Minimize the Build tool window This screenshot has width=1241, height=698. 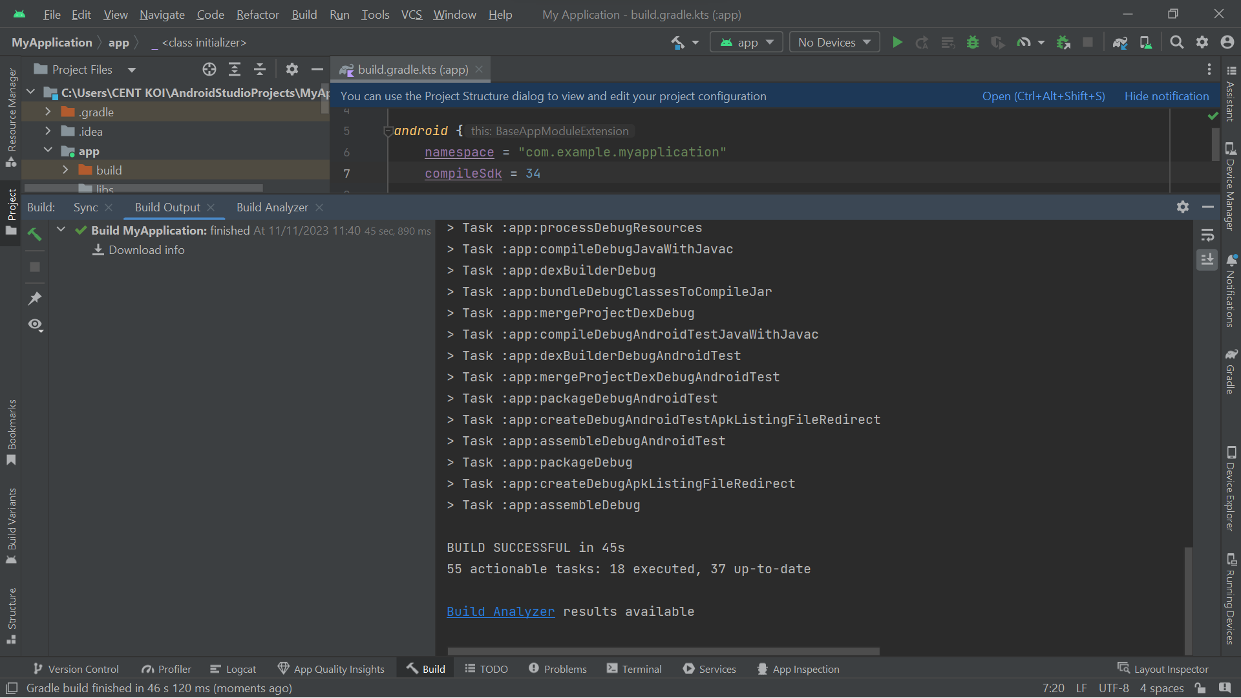coord(1208,207)
